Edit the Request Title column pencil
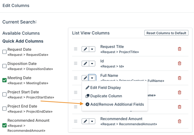The width and height of the screenshot is (194, 135). 85,49
